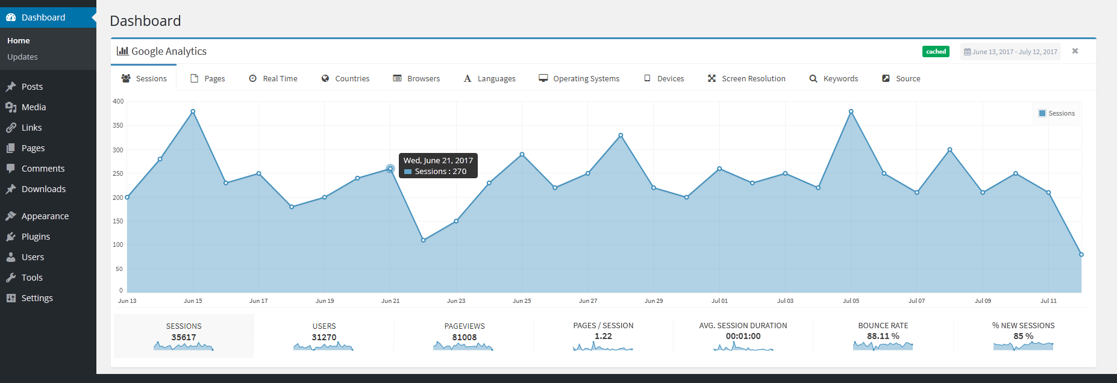Click the Comments speech bubble icon
Image resolution: width=1117 pixels, height=383 pixels.
[11, 169]
